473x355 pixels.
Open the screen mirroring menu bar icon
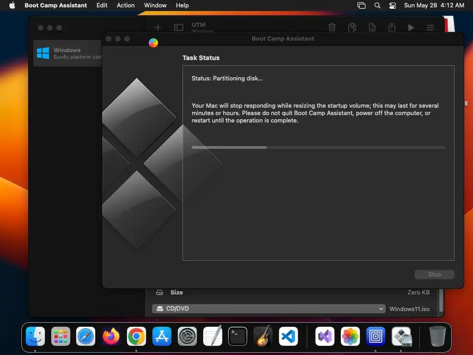click(x=361, y=5)
